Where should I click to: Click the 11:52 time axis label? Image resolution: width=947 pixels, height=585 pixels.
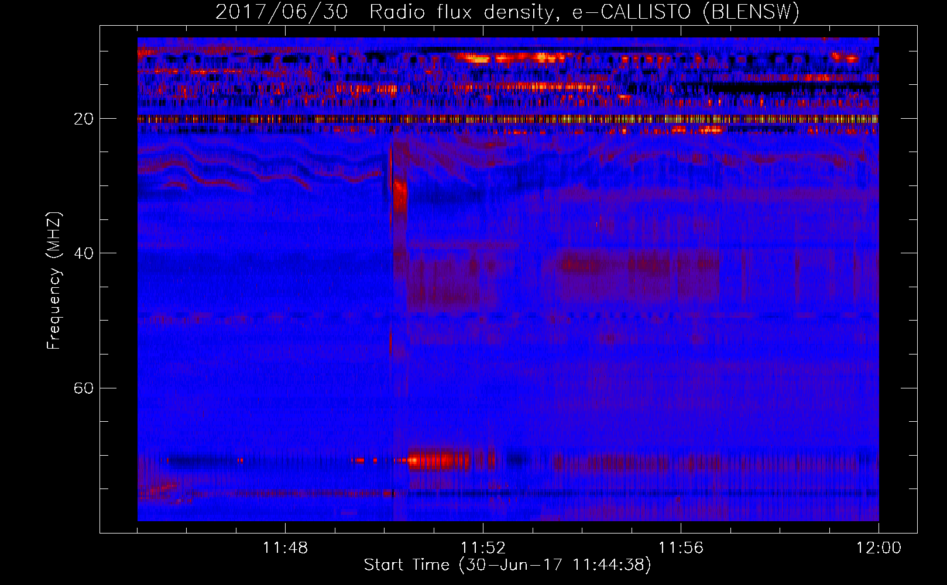click(483, 548)
